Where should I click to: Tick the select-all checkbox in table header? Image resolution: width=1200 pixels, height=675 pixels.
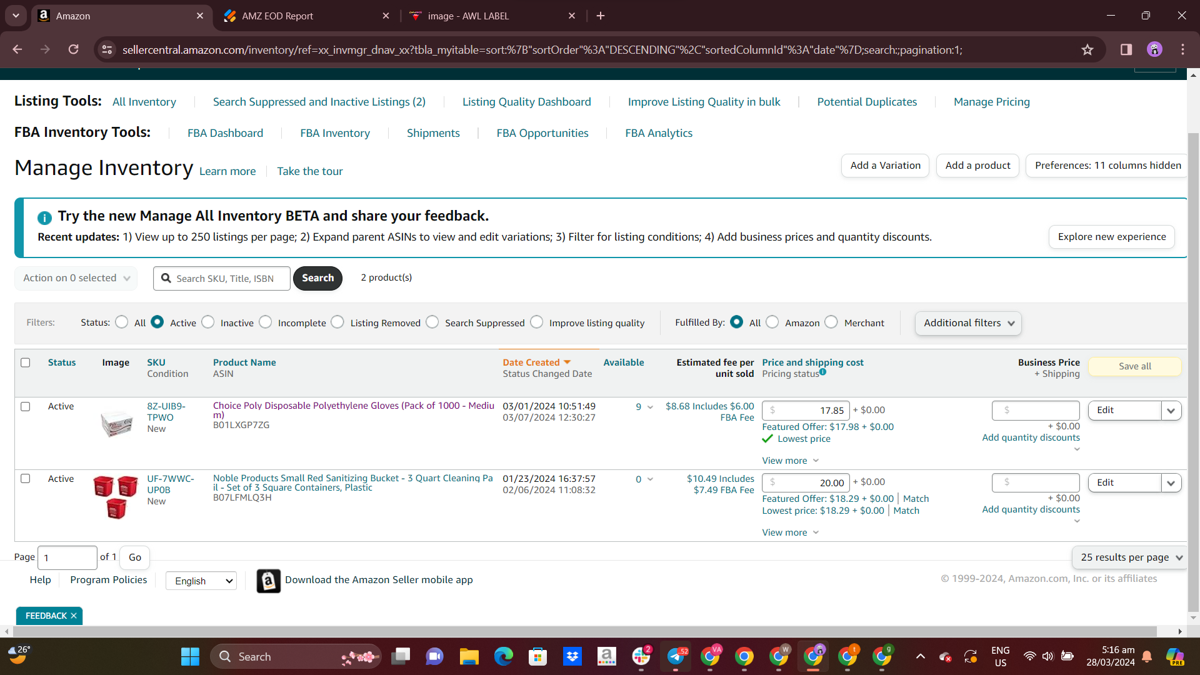[26, 362]
